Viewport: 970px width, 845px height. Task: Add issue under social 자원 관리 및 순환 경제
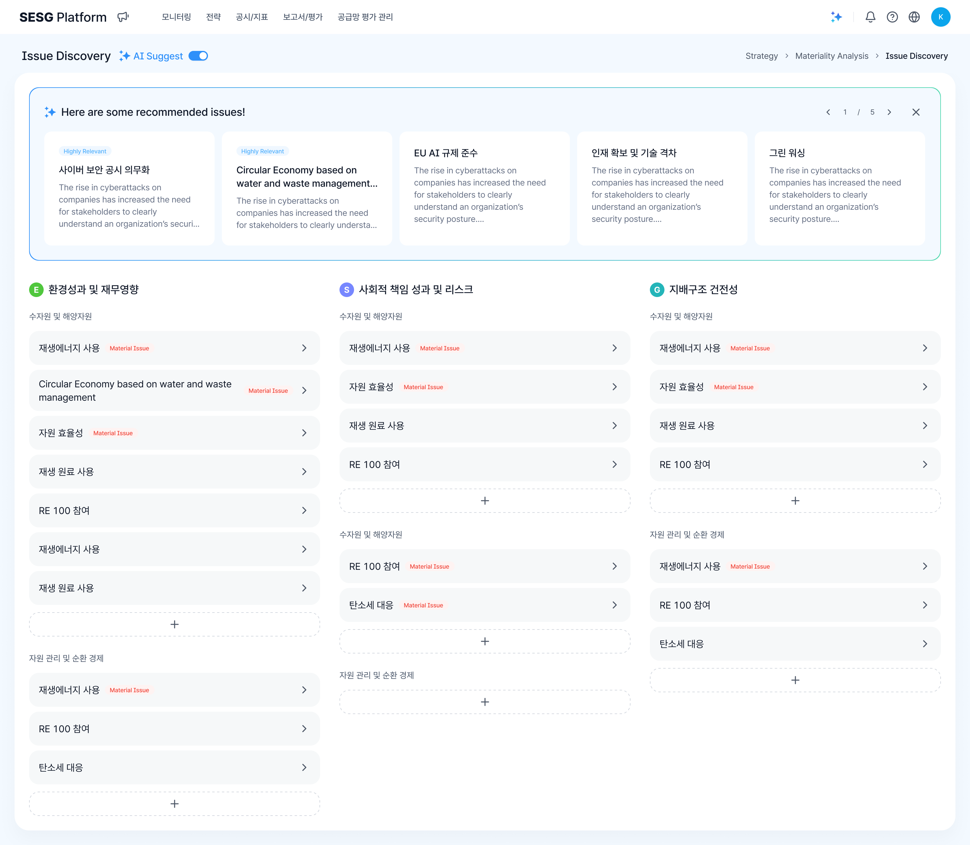coord(484,702)
